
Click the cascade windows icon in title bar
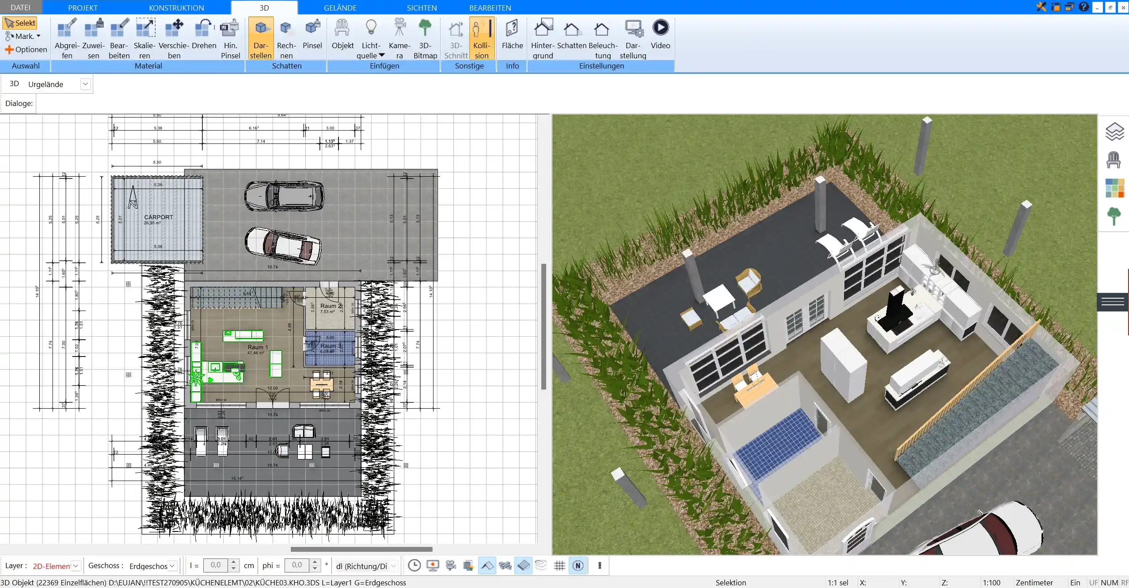(1069, 7)
